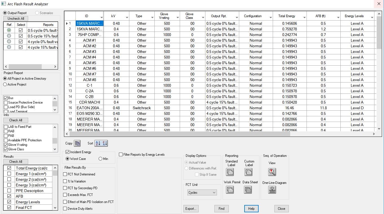Viewport: 384px width, 214px height.
Task: Check the PPE Description result
Action: point(9,191)
